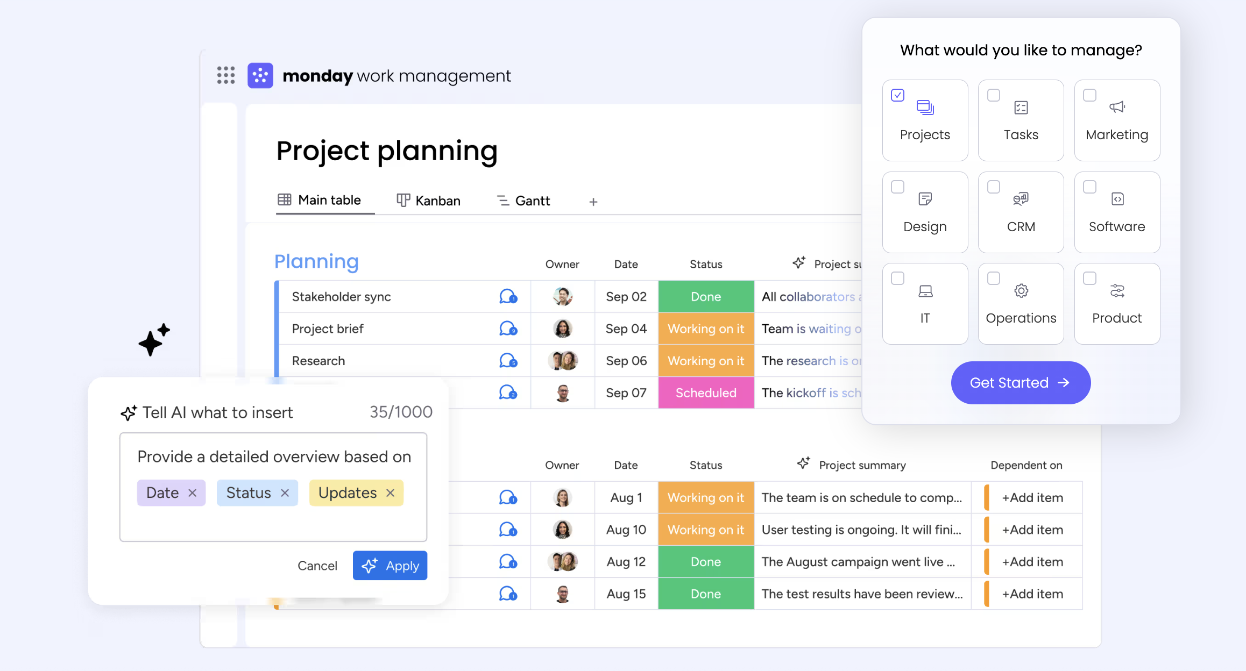Check the Tasks checkbox

[x=994, y=95]
